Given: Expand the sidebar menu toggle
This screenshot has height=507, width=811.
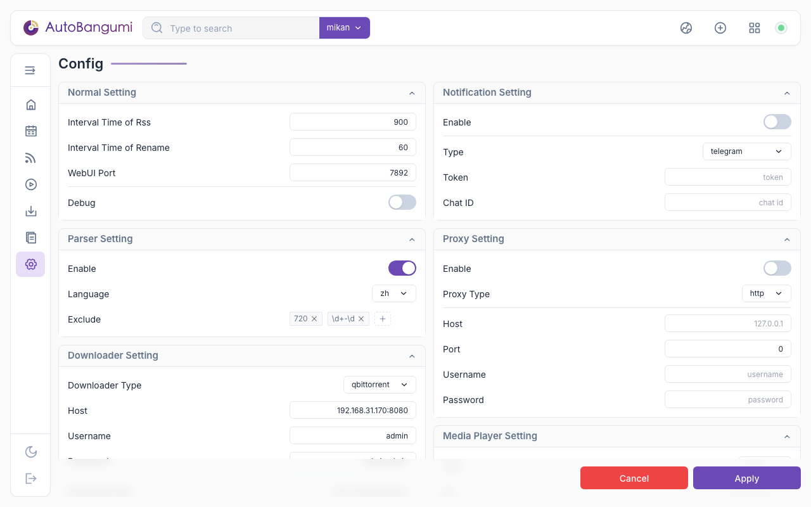Looking at the screenshot, I should [30, 70].
